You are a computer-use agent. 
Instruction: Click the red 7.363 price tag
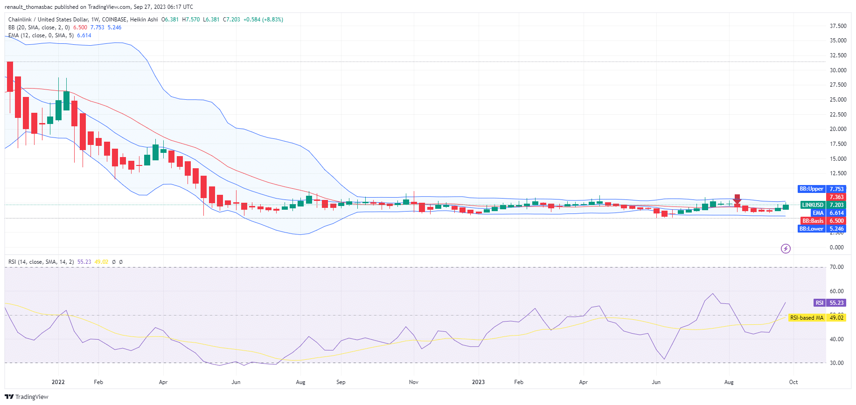[836, 197]
